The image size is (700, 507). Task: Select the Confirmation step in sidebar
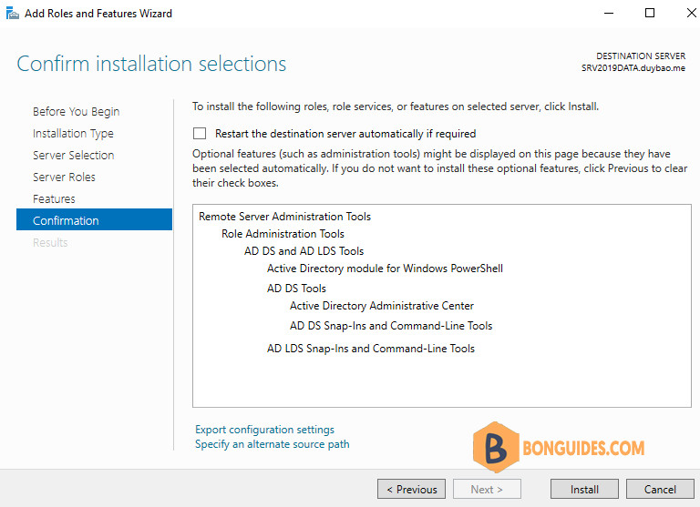pos(94,220)
